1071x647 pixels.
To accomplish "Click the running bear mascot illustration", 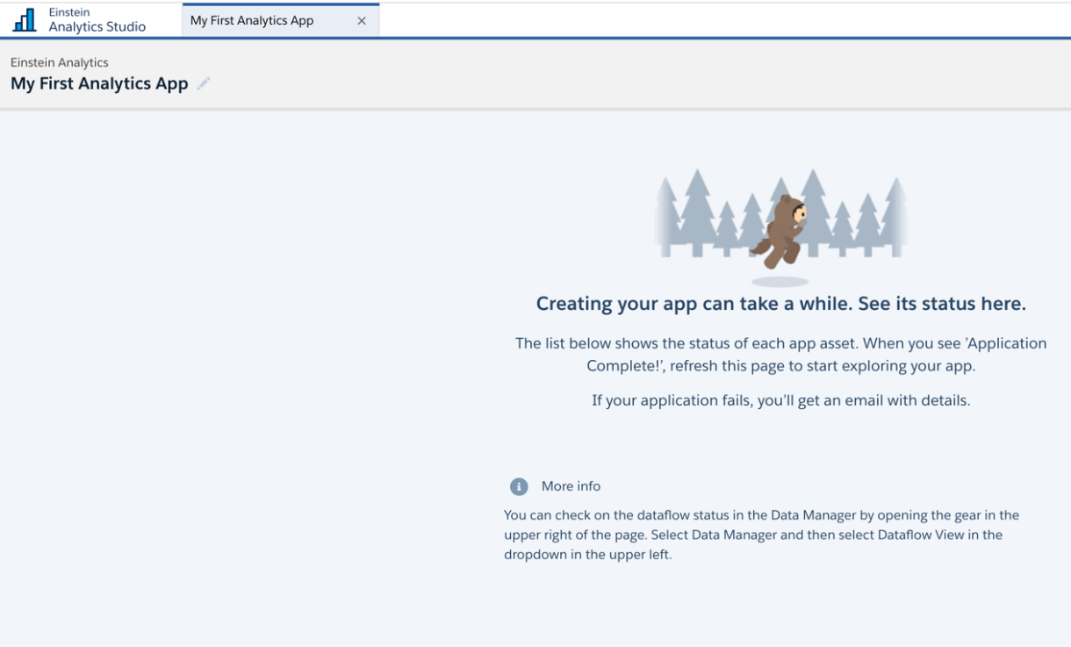I will click(x=780, y=231).
